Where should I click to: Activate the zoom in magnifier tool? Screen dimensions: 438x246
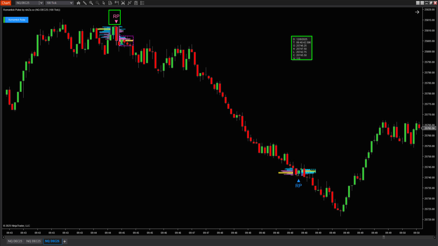(91, 3)
